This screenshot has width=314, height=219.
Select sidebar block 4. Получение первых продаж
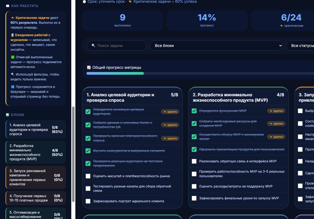36,198
